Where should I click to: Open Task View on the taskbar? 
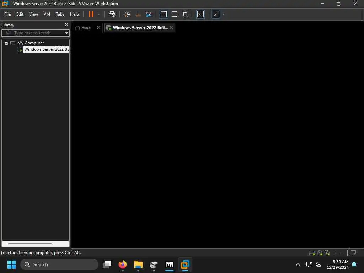coord(107,264)
